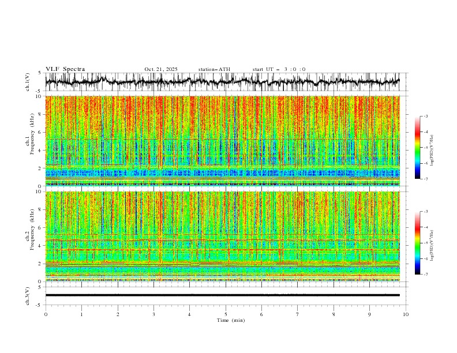
Task: Click the "ch.1(V)" axis label
Action: (x=28, y=82)
